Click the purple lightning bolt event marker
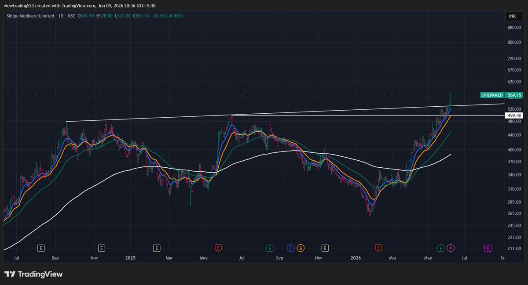Image resolution: width=528 pixels, height=285 pixels. coord(451,248)
